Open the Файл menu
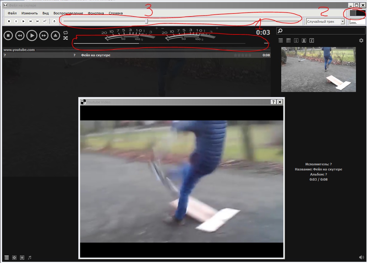The image size is (367, 263). (x=12, y=13)
